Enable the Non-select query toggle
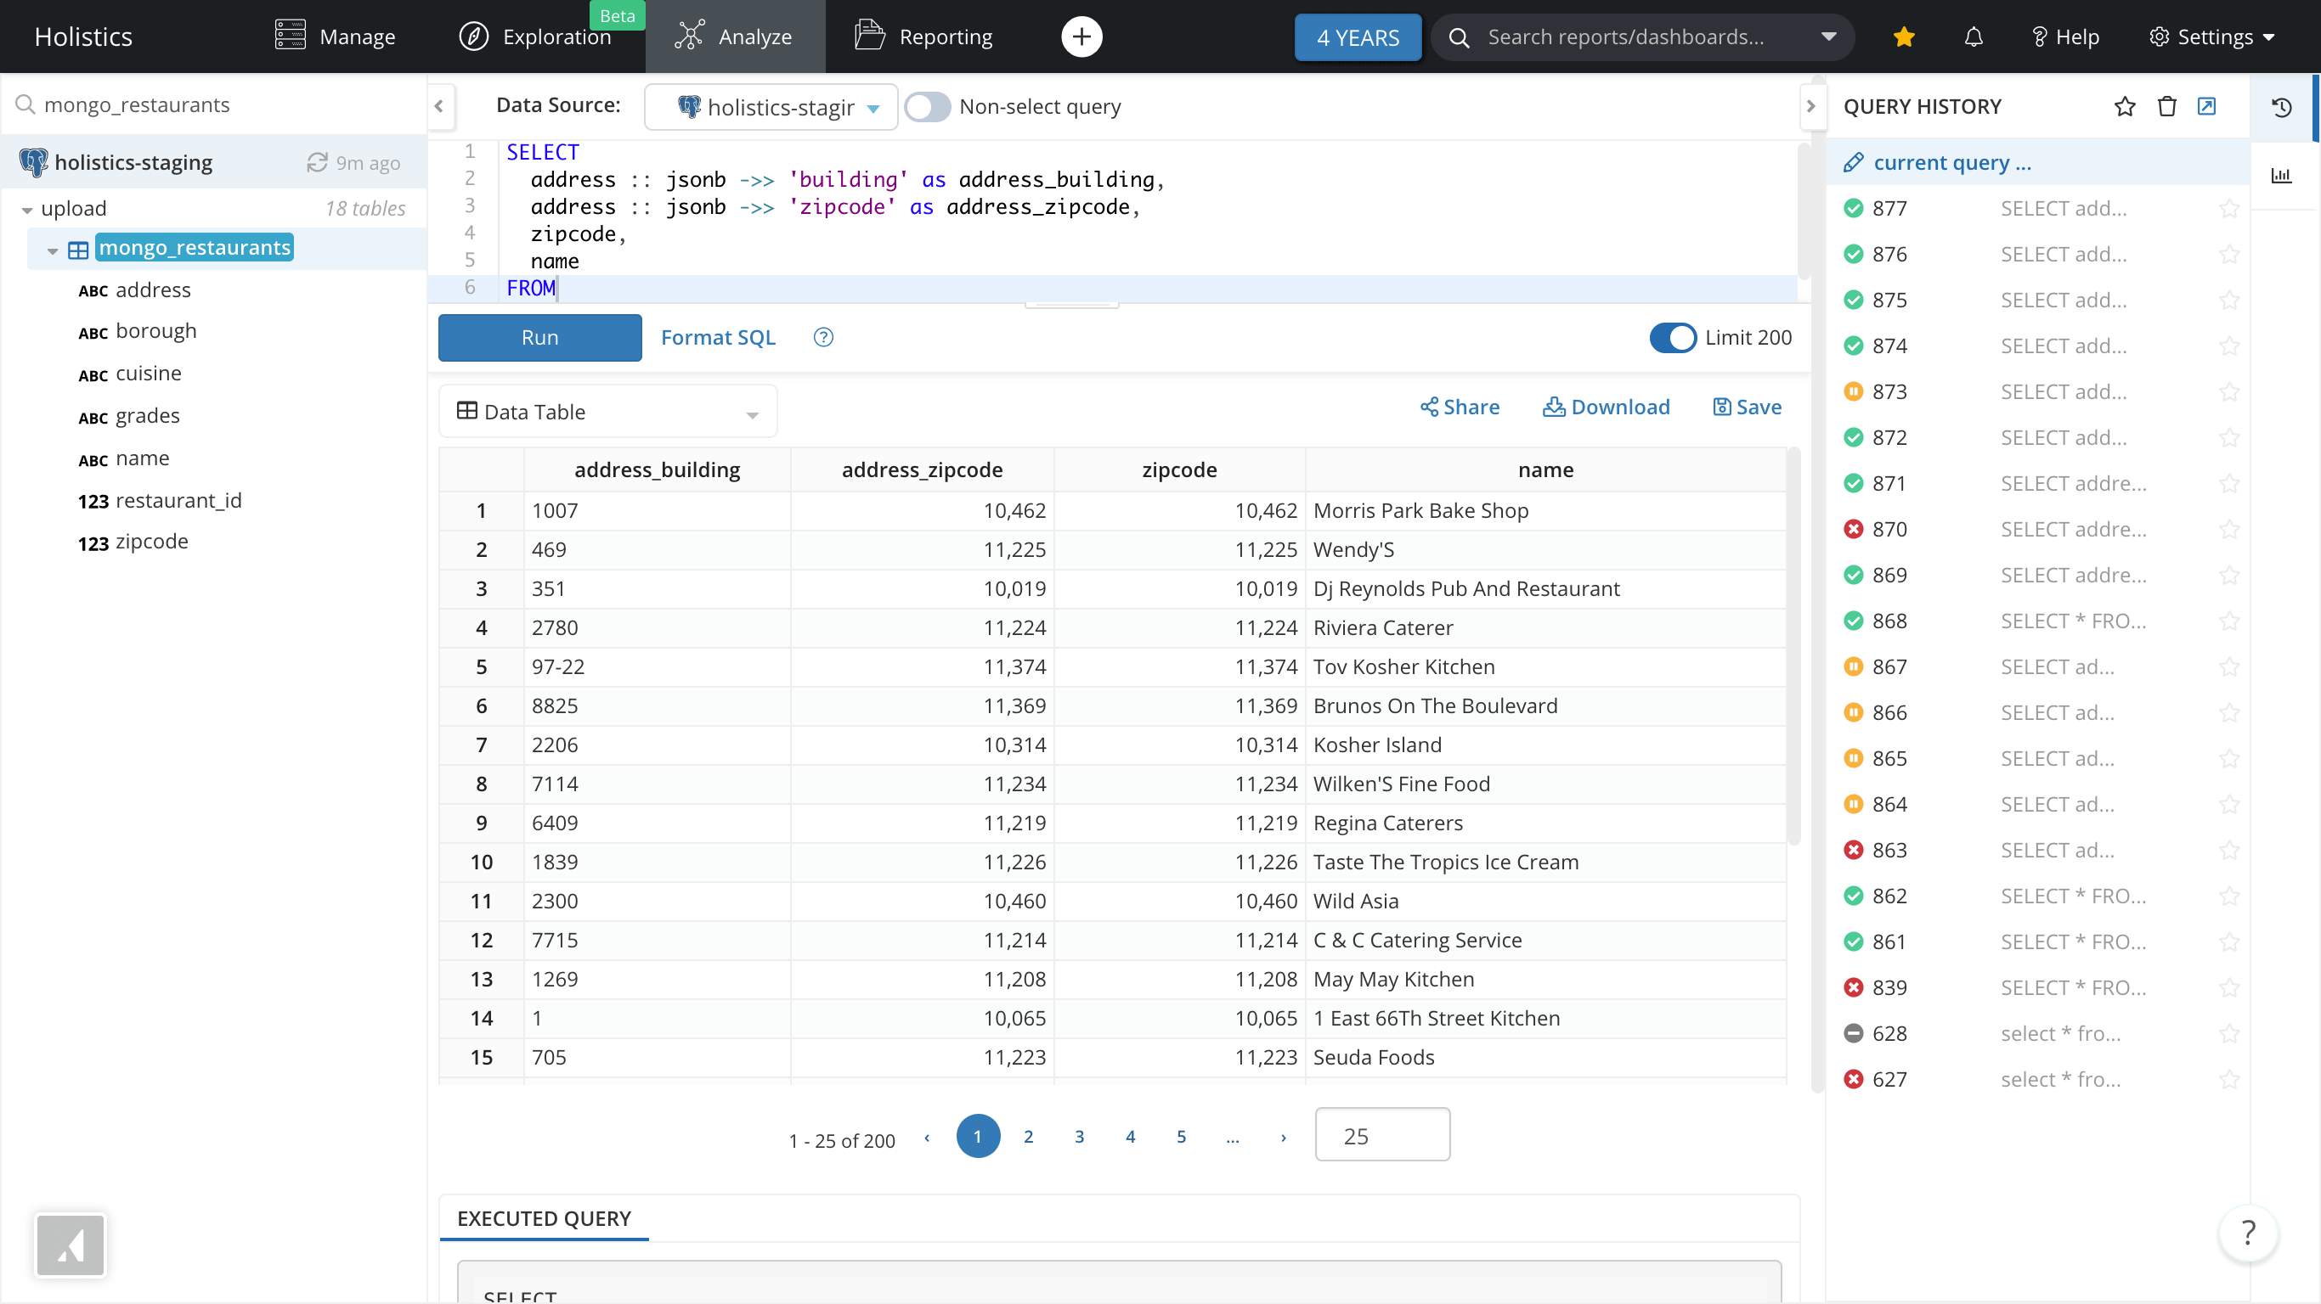Image resolution: width=2321 pixels, height=1304 pixels. 927,106
